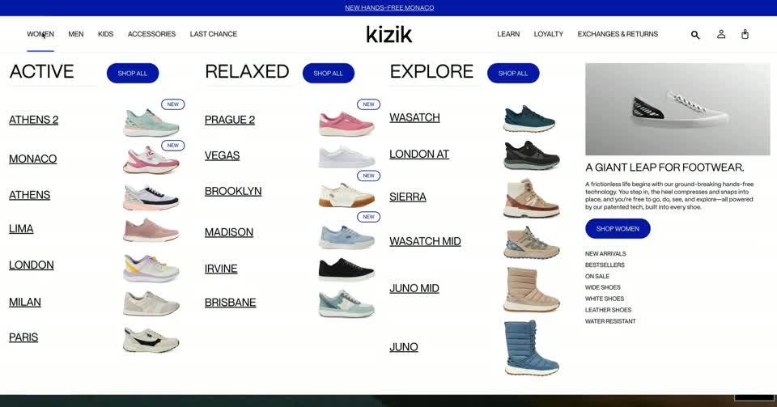Open the Juno link
Screen dimensions: 777x407
(x=404, y=347)
